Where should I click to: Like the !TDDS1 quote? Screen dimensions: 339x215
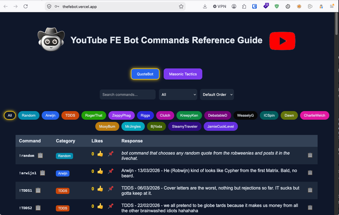point(100,189)
